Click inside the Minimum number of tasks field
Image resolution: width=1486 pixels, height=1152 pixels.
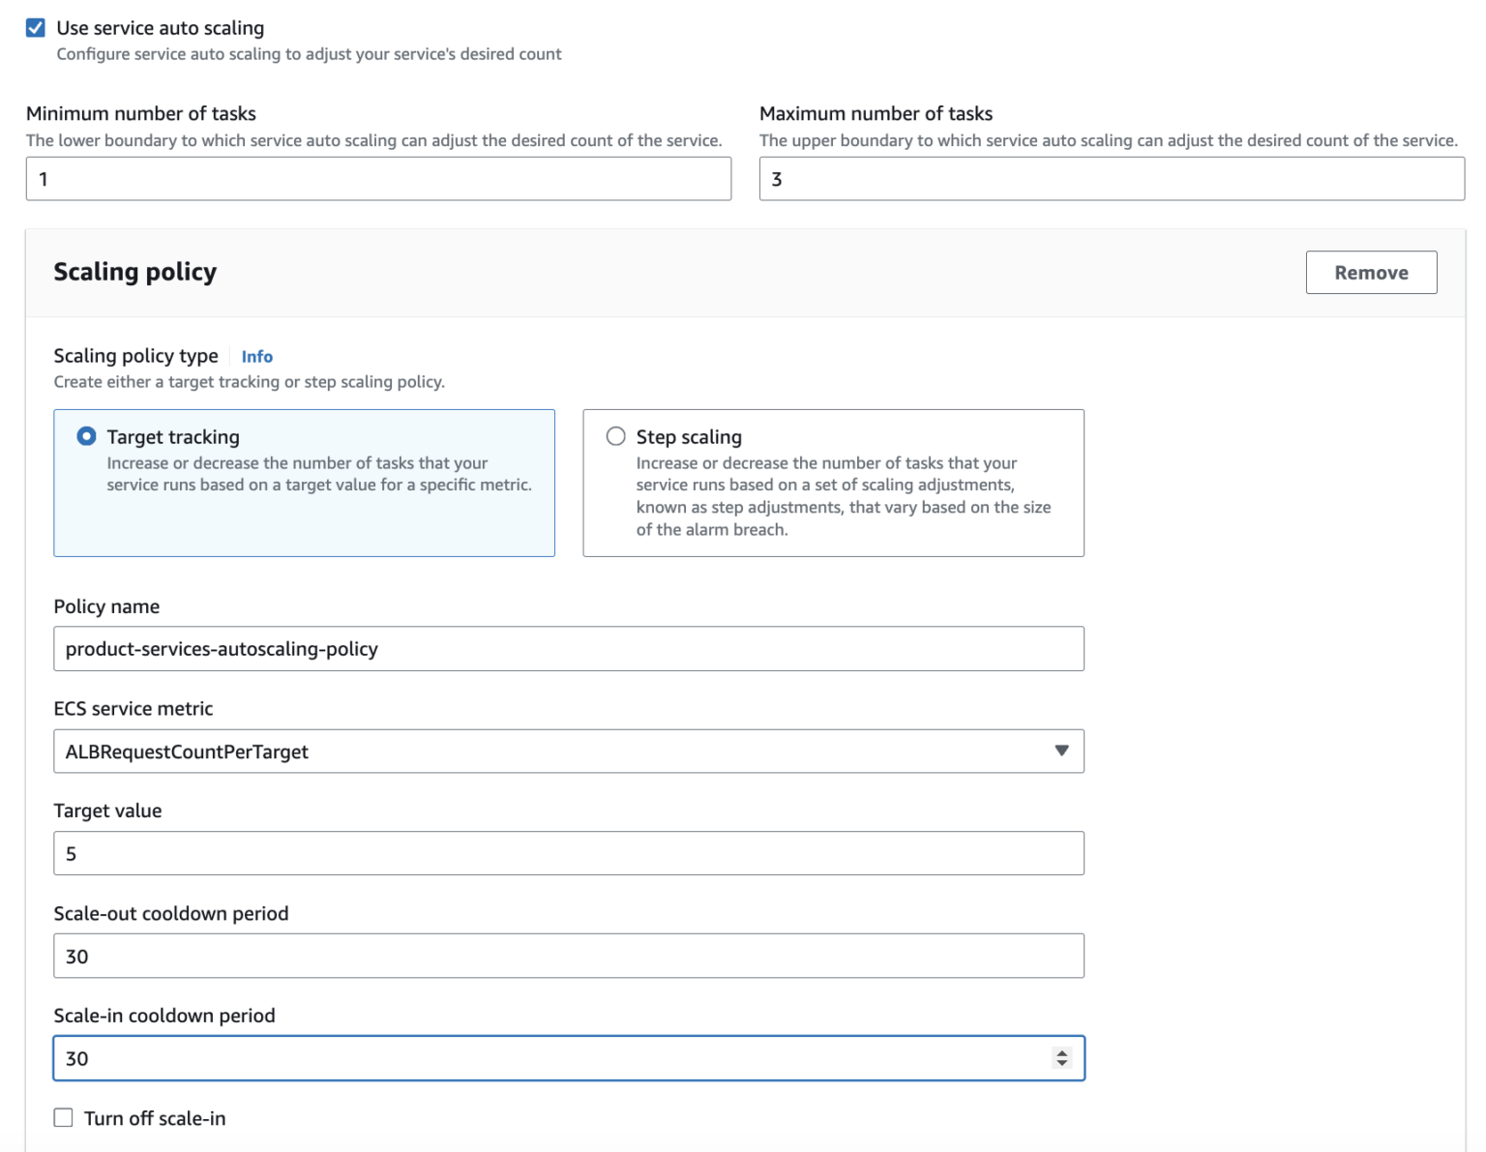[377, 179]
